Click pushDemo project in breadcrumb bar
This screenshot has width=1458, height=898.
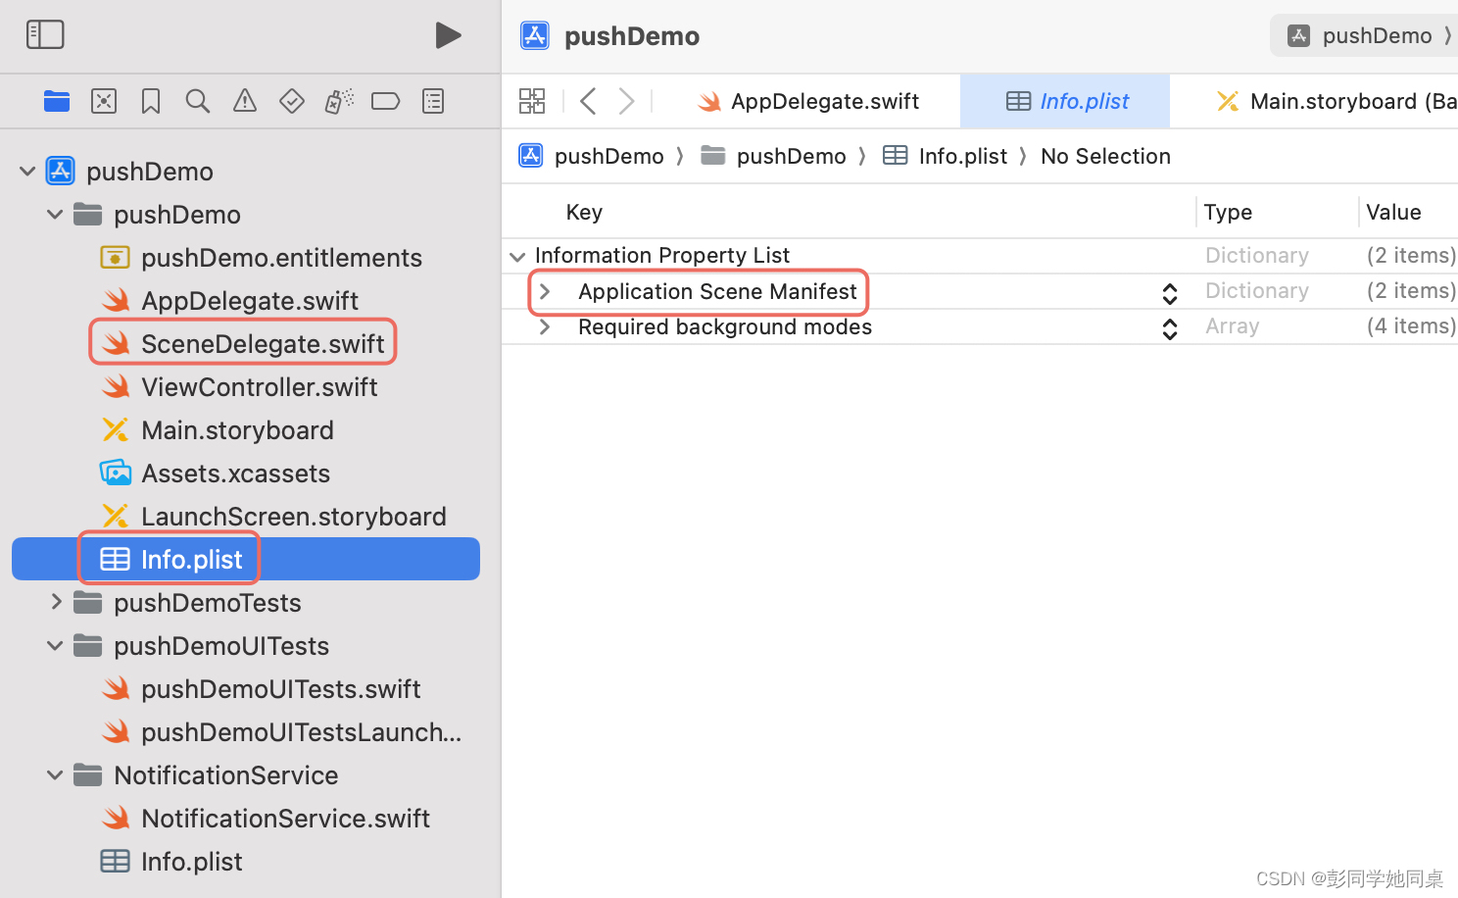point(591,156)
